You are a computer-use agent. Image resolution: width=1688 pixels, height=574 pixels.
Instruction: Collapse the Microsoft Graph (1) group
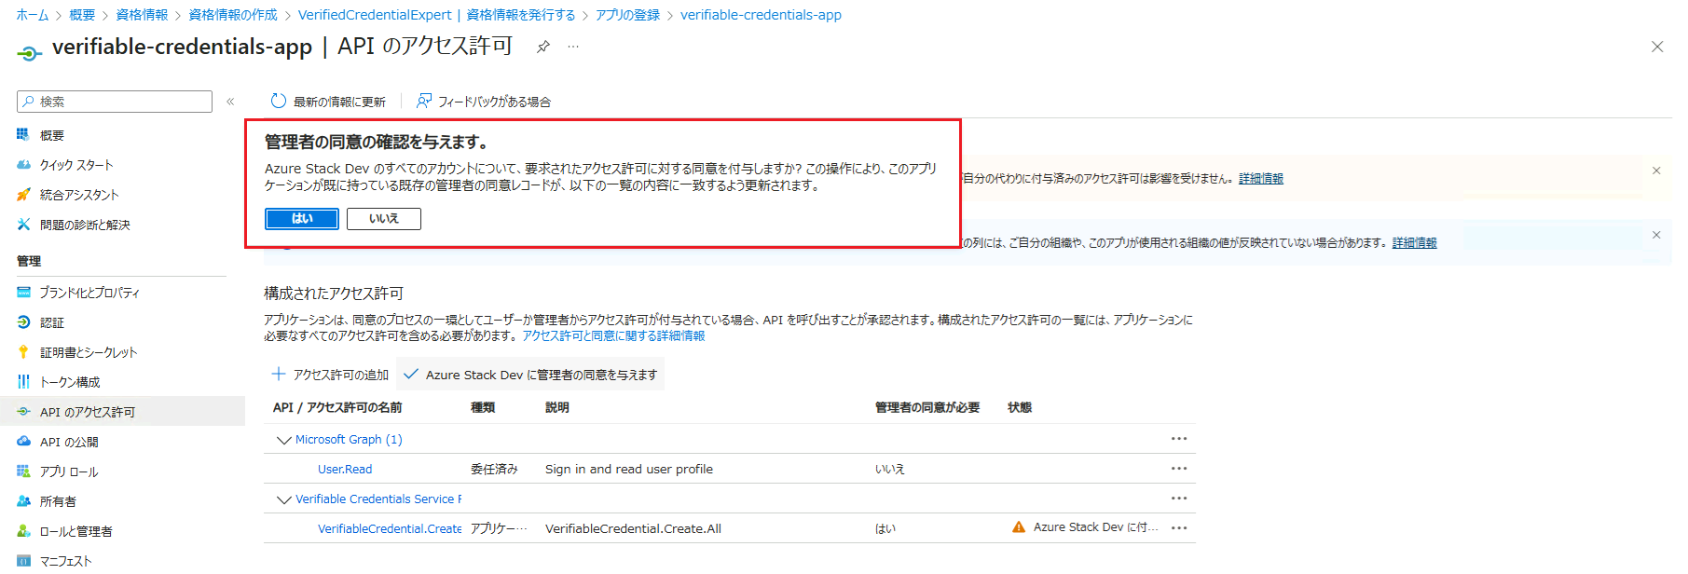point(283,440)
